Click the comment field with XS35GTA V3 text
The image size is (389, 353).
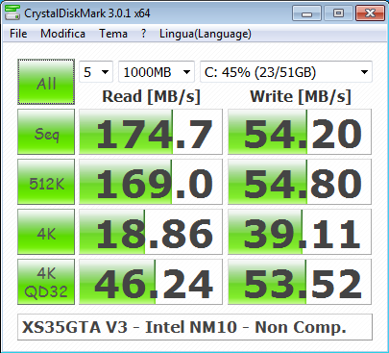195,327
